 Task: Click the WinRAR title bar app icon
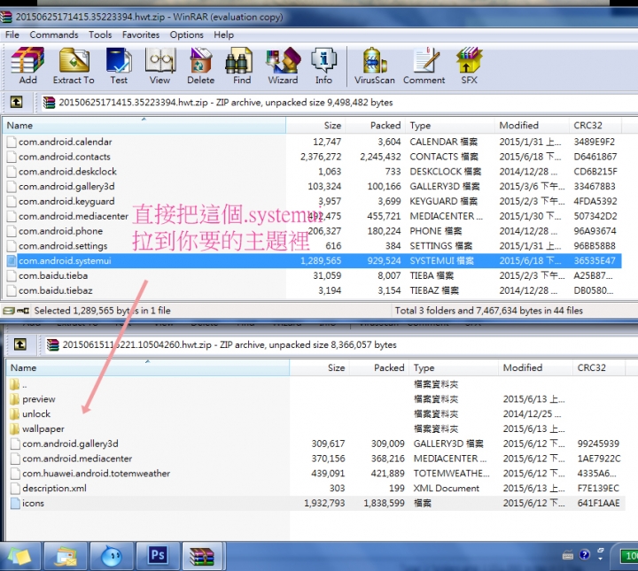(5, 17)
